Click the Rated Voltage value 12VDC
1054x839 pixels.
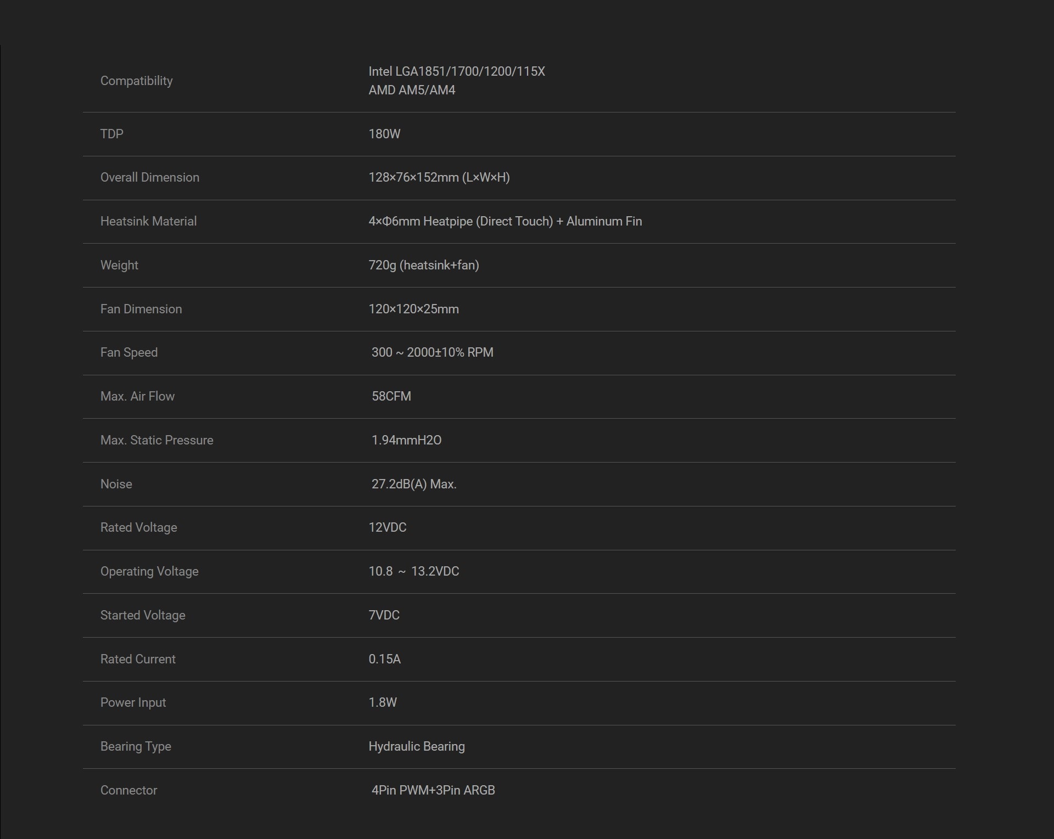coord(387,527)
